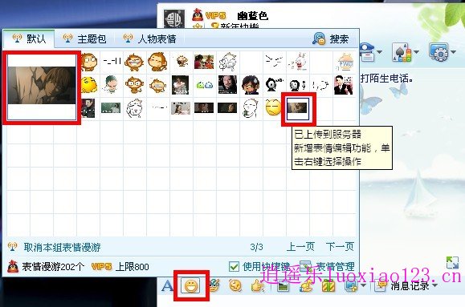Image resolution: width=465 pixels, height=307 pixels.
Task: Open the font settings 'A' icon
Action: point(167,286)
